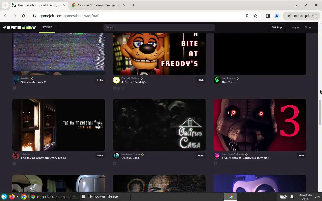Click the vertical page scrollbar thumb
The image size is (322, 201).
point(320,113)
